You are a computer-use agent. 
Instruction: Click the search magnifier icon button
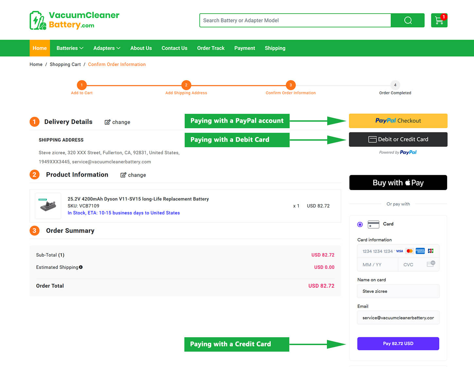click(408, 20)
